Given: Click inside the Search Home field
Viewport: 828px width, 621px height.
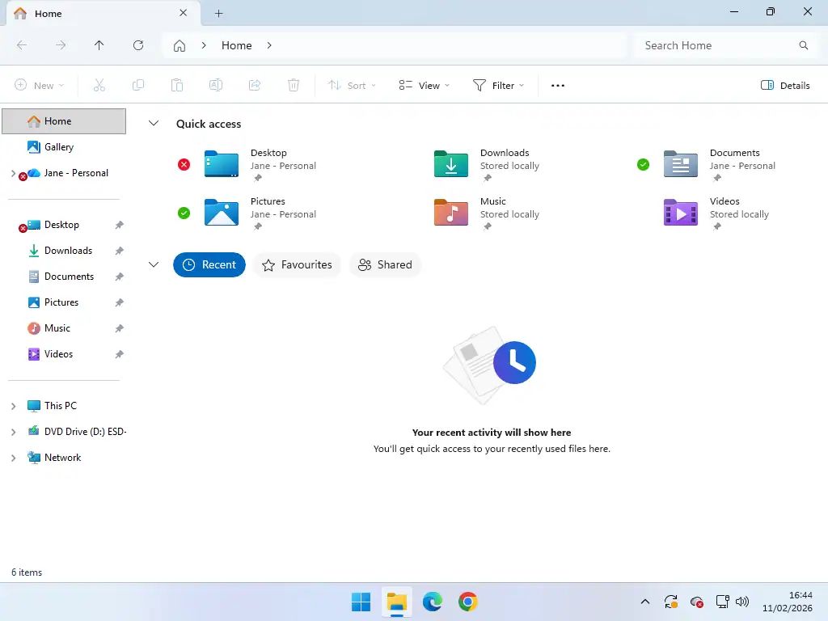Looking at the screenshot, I should tap(712, 45).
